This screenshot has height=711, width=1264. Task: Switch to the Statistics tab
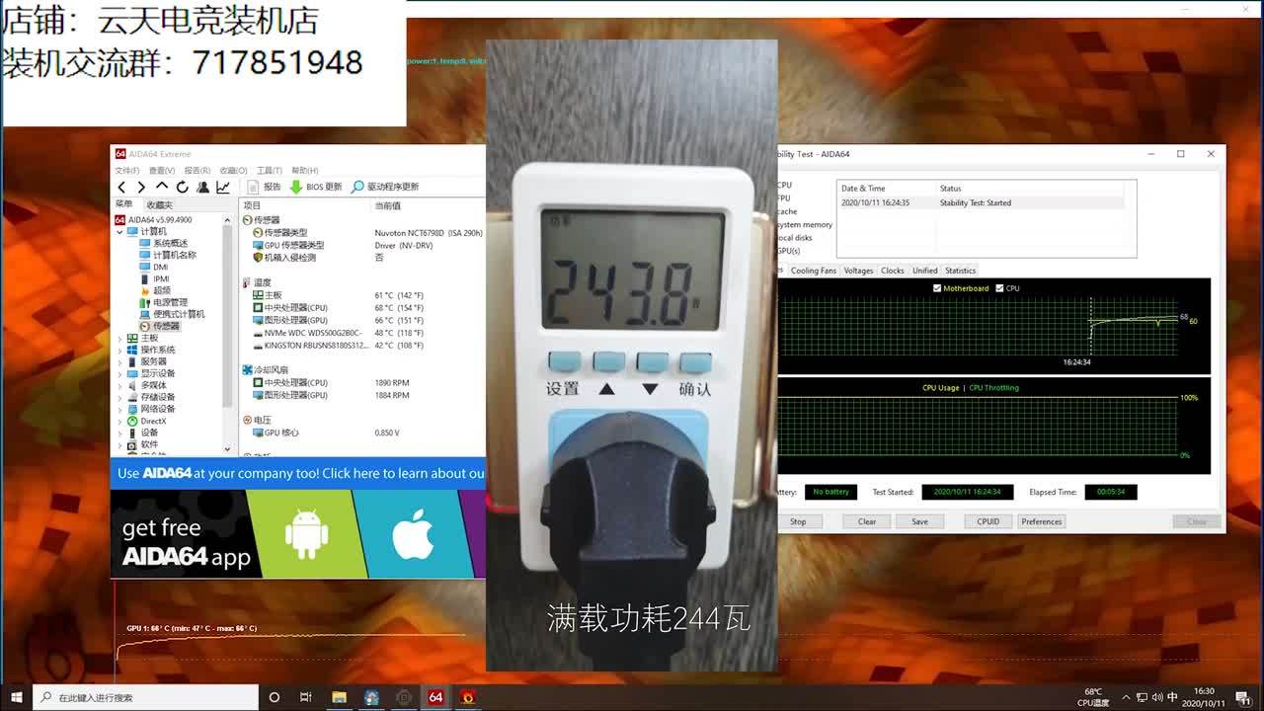960,271
